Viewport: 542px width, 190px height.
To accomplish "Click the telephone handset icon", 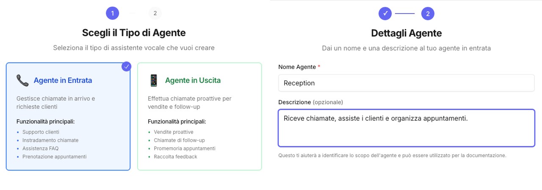I will tap(22, 80).
